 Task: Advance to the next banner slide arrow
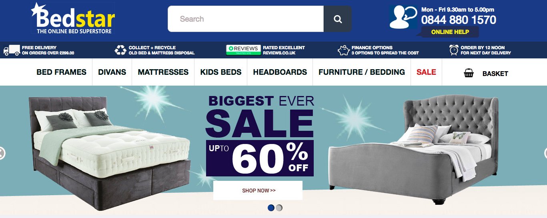pos(545,153)
